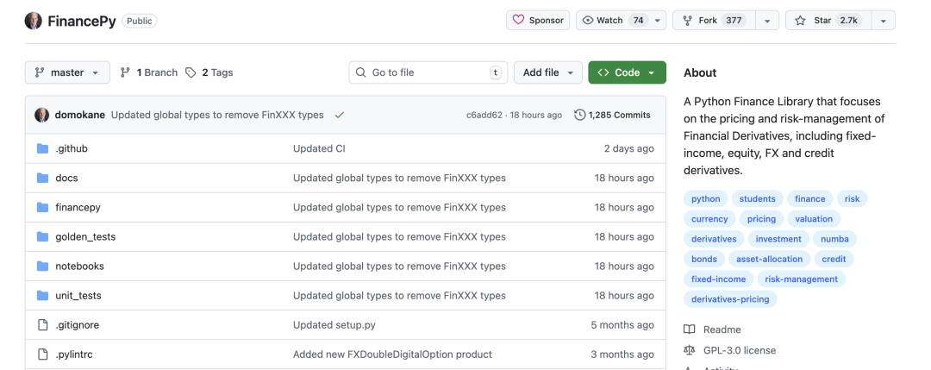
Task: Open FinancePy repository title link
Action: (81, 22)
